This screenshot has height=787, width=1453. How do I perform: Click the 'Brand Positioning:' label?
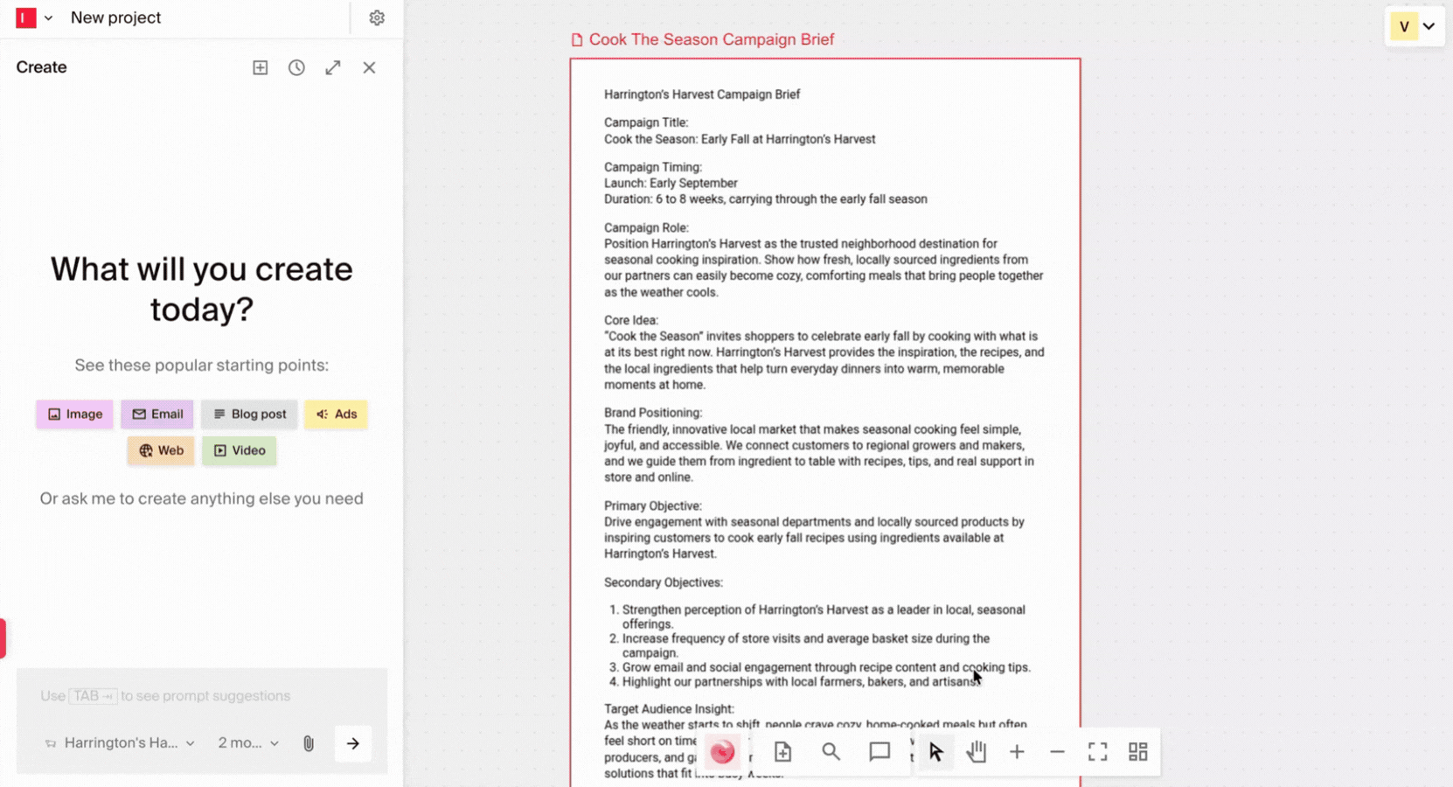653,413
